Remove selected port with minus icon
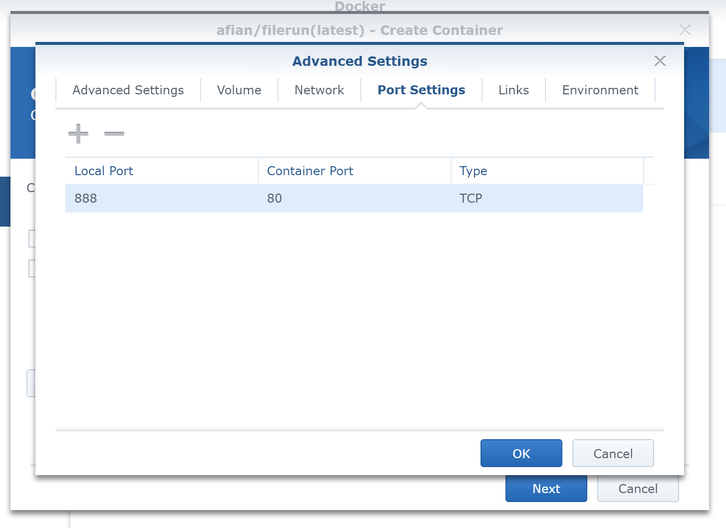The image size is (726, 528). [114, 134]
